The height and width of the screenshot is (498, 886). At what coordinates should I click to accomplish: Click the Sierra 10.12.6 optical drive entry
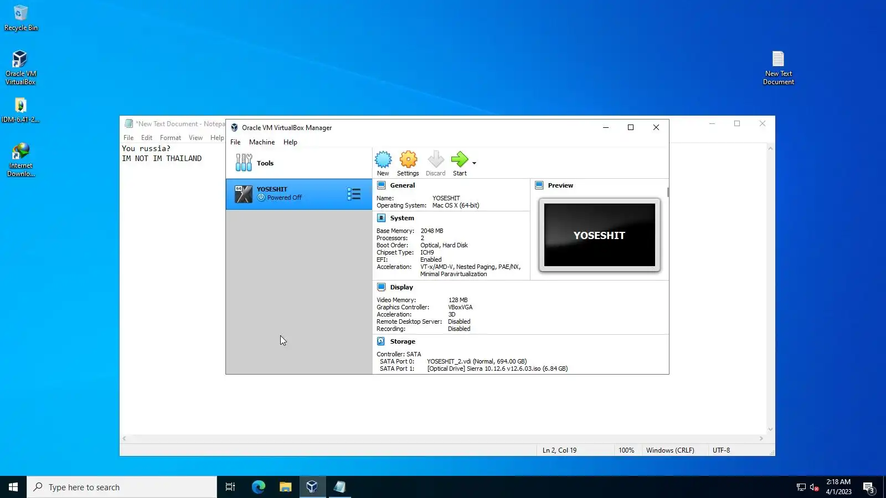point(497,369)
